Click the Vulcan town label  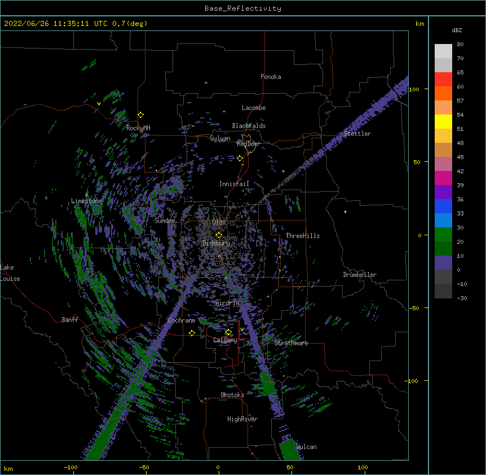tap(306, 447)
